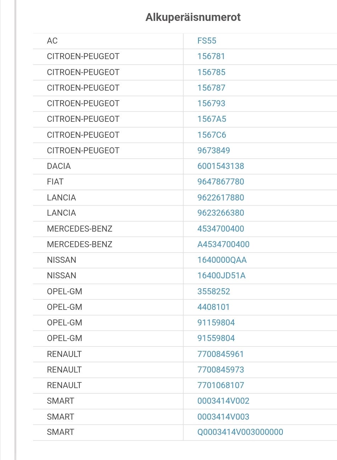Click Nissan number 1640000QAA
Image resolution: width=337 pixels, height=460 pixels.
click(x=222, y=260)
